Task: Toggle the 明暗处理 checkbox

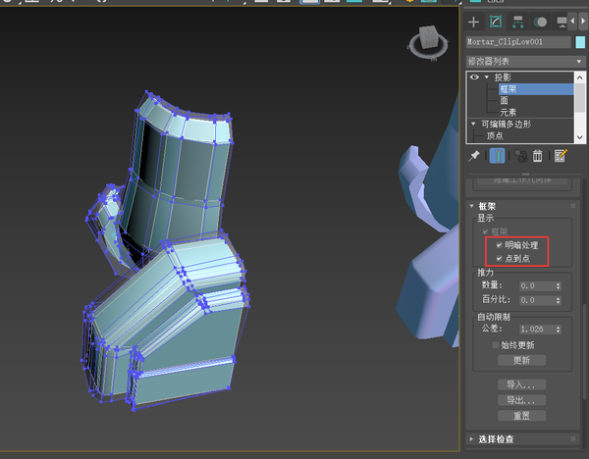Action: click(500, 245)
